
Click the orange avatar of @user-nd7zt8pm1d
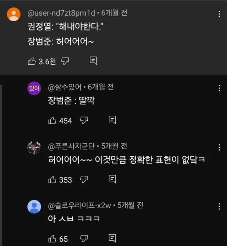(14, 14)
